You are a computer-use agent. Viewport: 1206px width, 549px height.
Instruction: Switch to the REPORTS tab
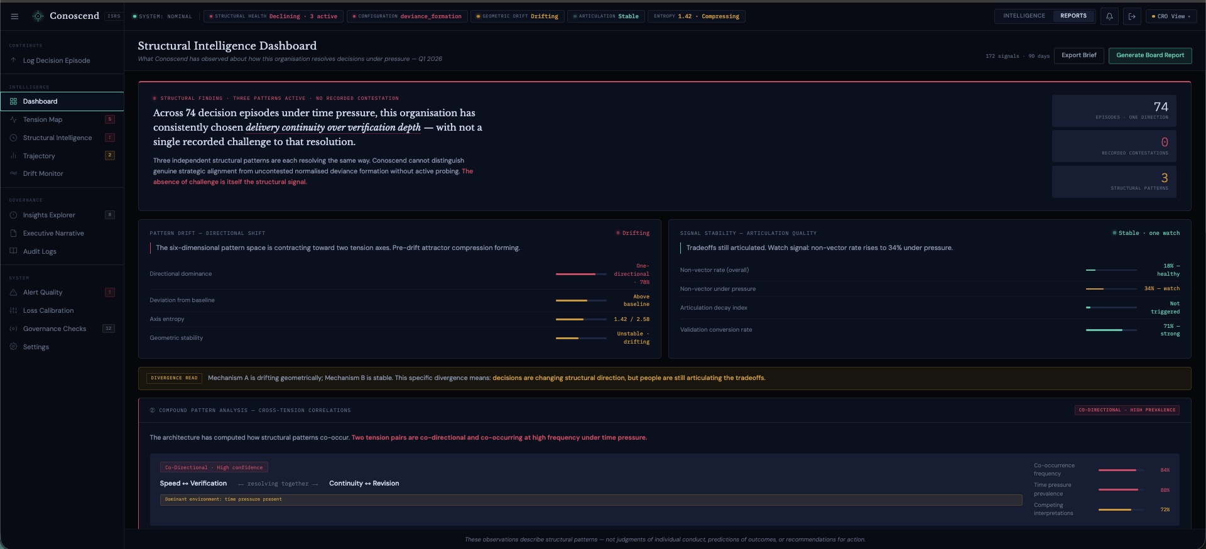coord(1073,16)
